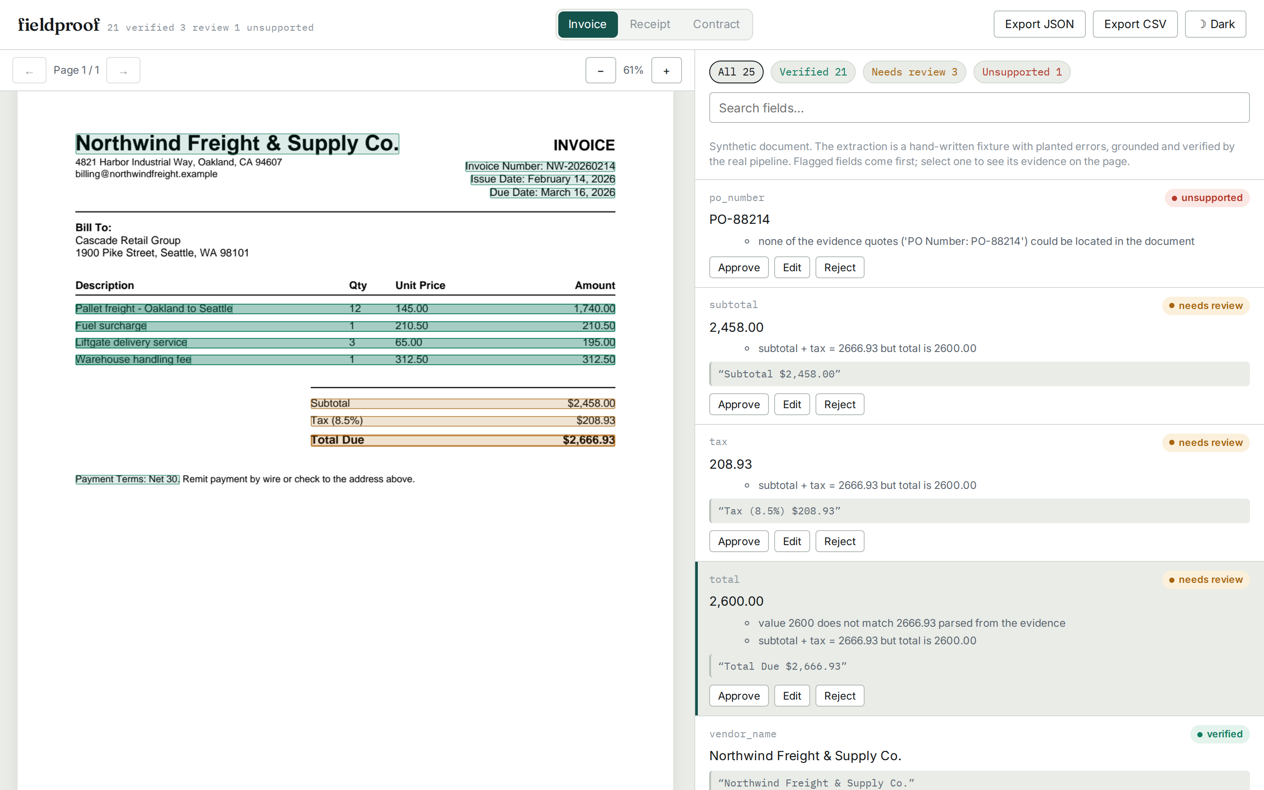Approve the tax field

click(739, 541)
